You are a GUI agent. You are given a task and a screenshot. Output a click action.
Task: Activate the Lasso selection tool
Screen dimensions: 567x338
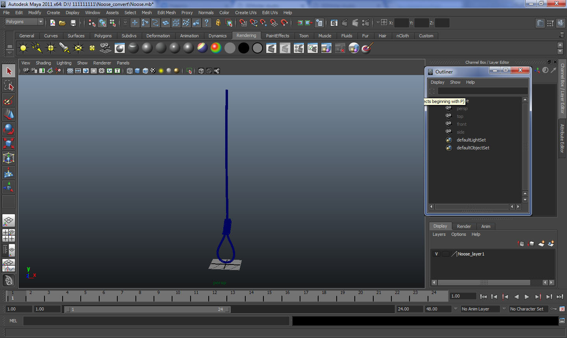[9, 85]
